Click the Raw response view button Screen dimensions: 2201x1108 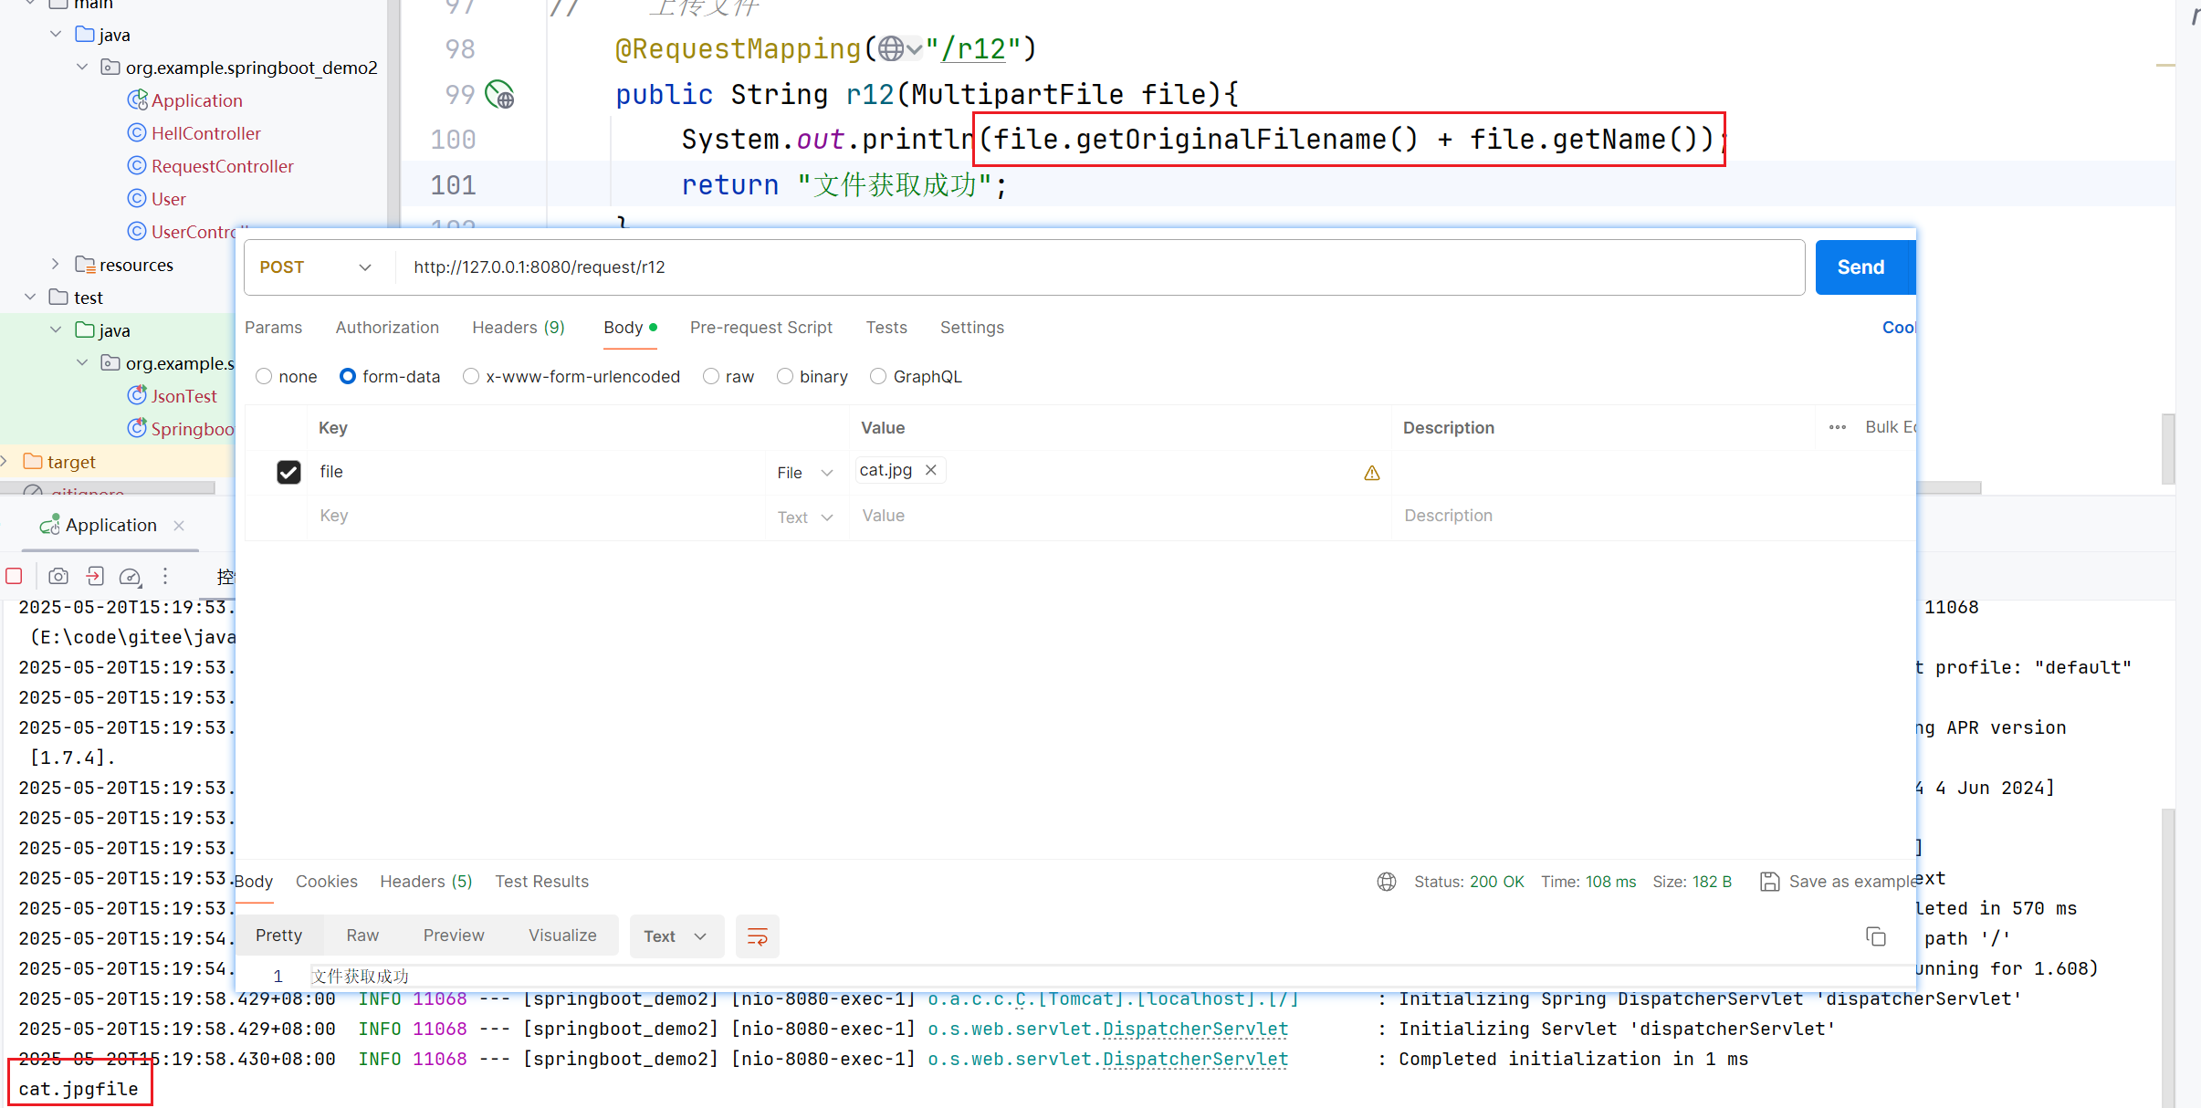(x=362, y=936)
